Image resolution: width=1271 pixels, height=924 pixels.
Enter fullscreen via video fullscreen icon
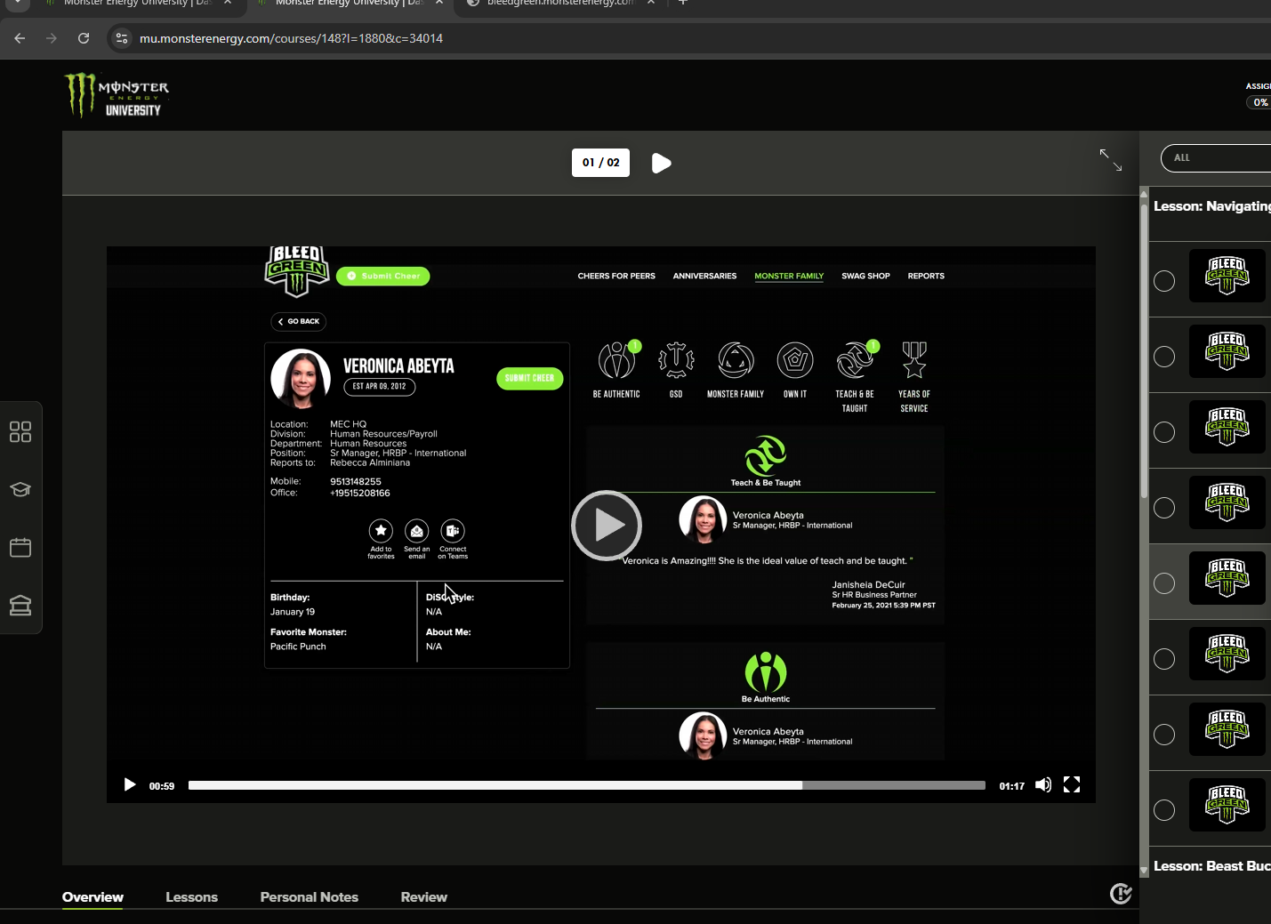1072,785
